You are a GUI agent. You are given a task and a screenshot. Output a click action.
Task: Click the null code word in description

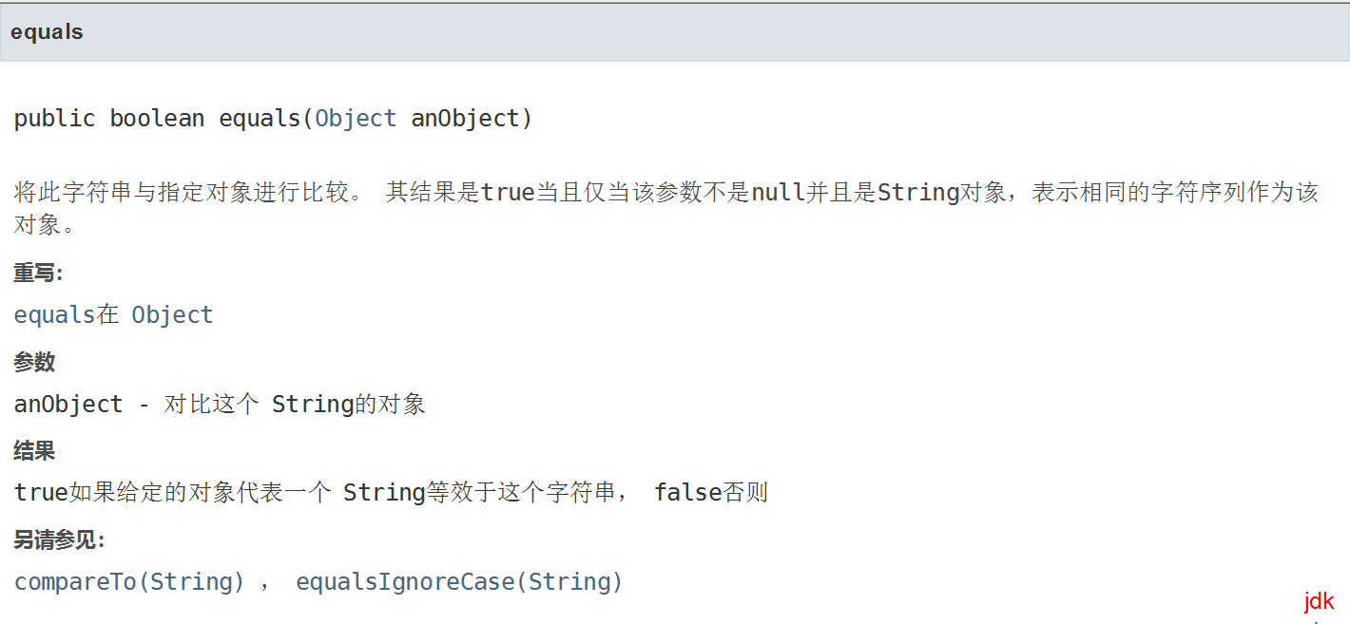[779, 193]
